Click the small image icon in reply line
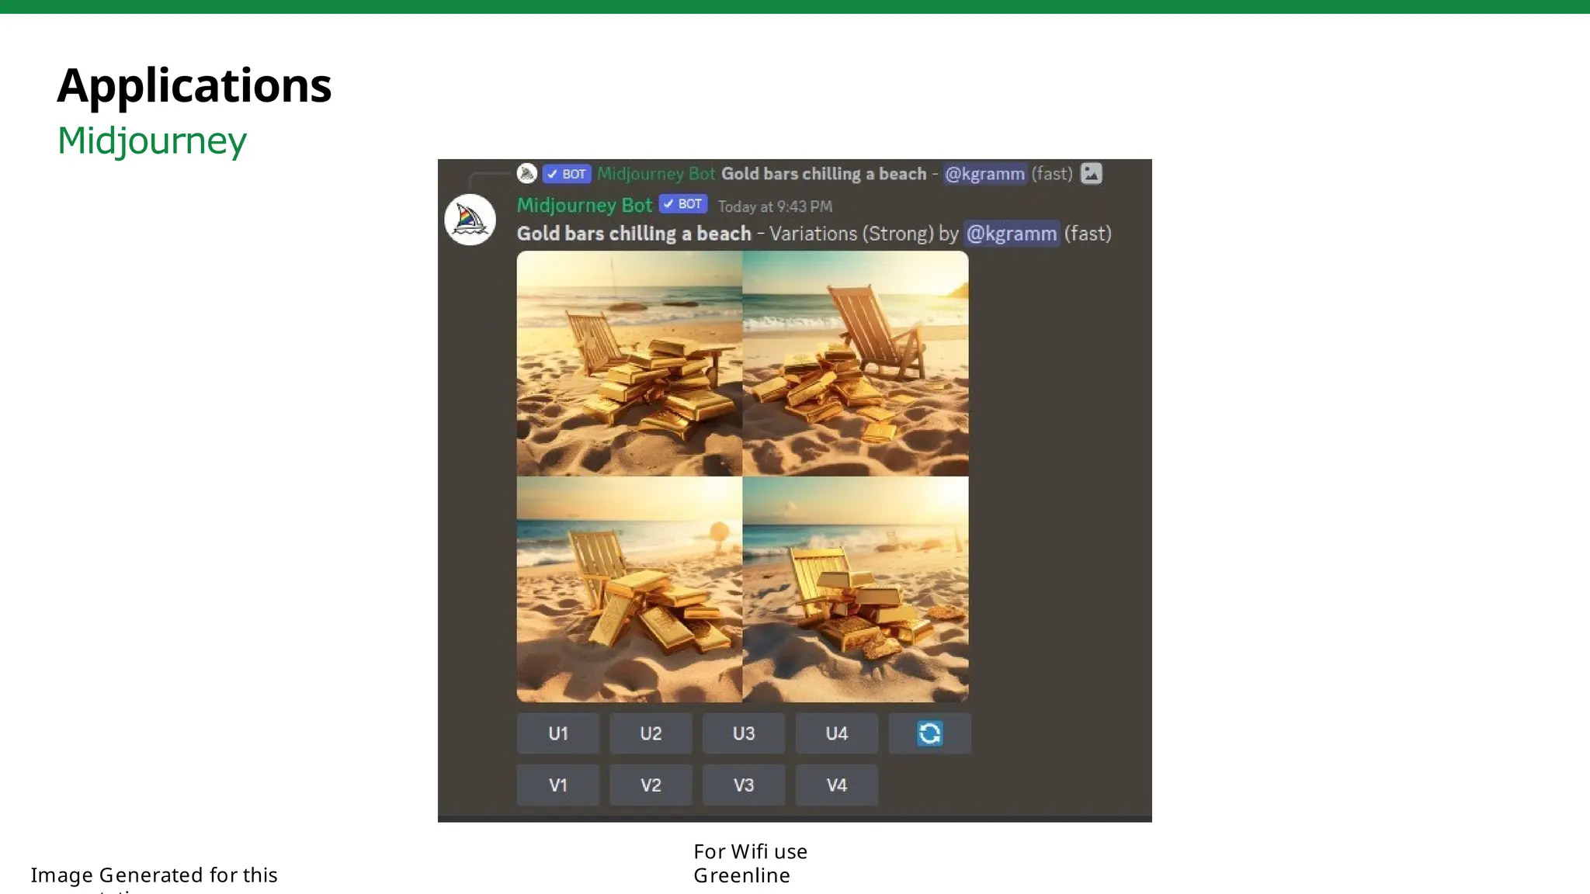 tap(1091, 173)
